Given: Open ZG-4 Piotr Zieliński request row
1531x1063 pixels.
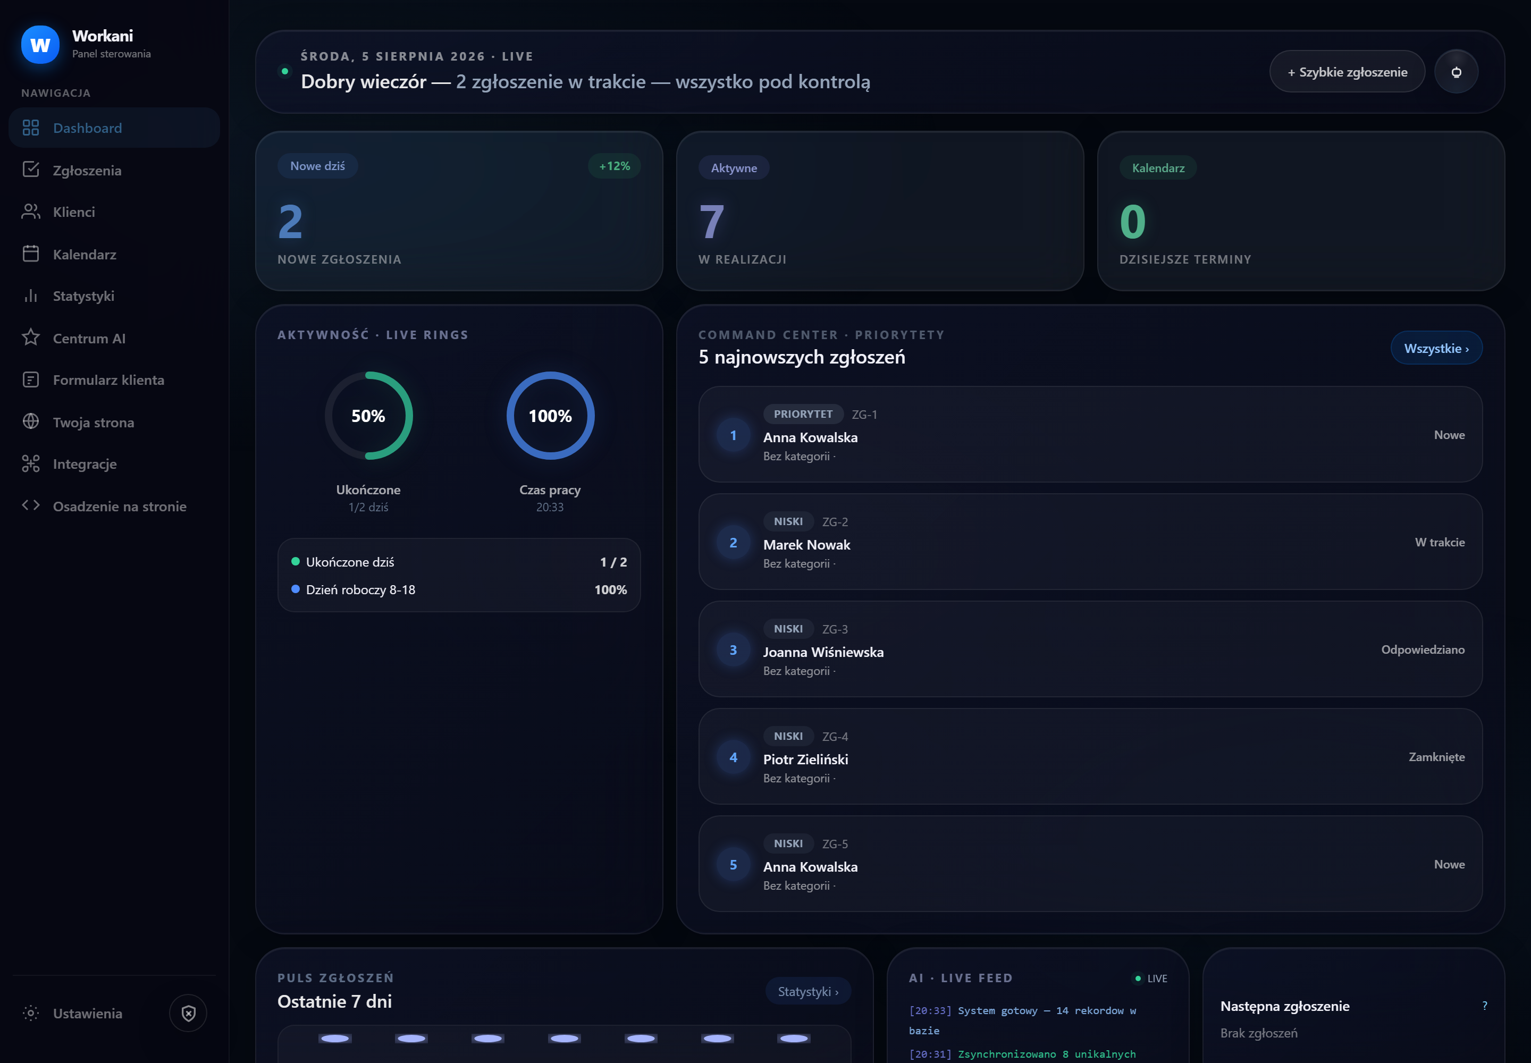Looking at the screenshot, I should (x=1090, y=756).
